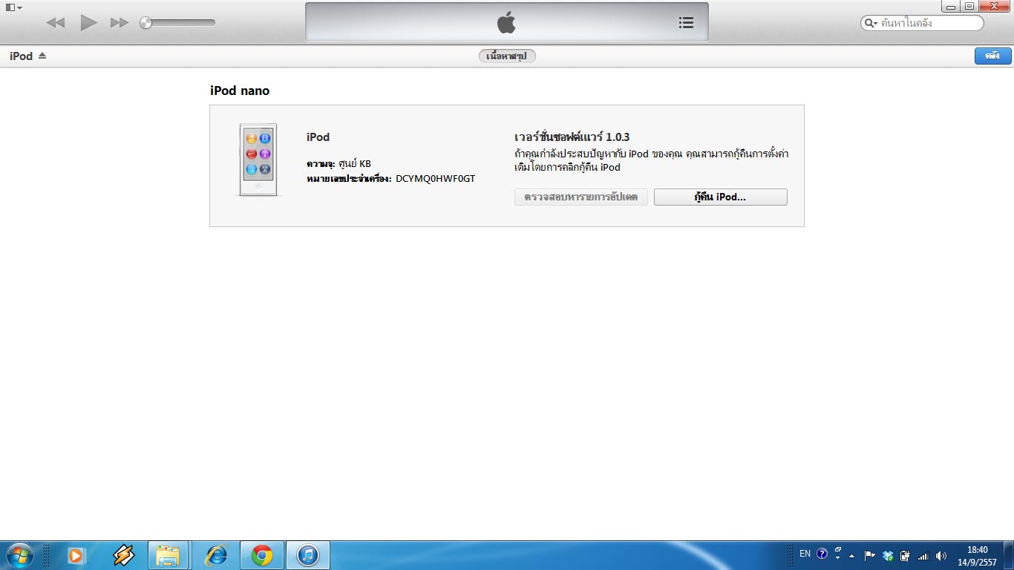1014x570 pixels.
Task: Switch to Google Chrome in taskbar
Action: [261, 555]
